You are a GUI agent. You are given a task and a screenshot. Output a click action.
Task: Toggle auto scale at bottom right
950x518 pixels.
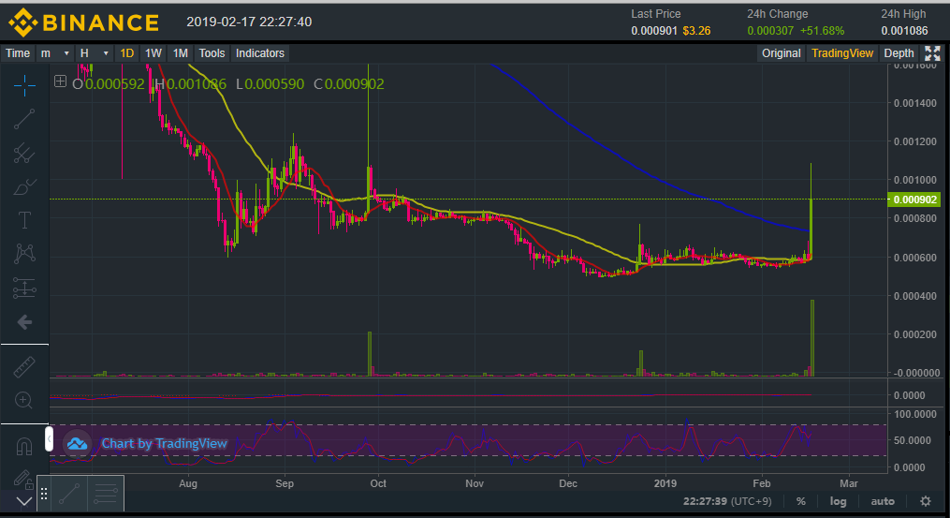(883, 501)
